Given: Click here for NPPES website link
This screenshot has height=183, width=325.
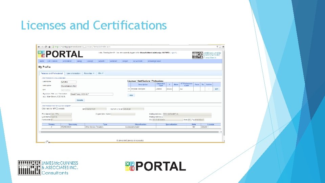Looking at the screenshot, I should [53, 109].
